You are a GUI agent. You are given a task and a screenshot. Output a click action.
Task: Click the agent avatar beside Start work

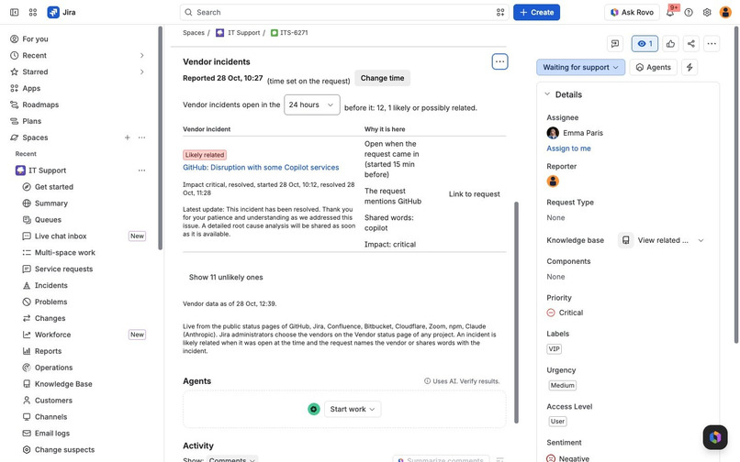coord(314,409)
